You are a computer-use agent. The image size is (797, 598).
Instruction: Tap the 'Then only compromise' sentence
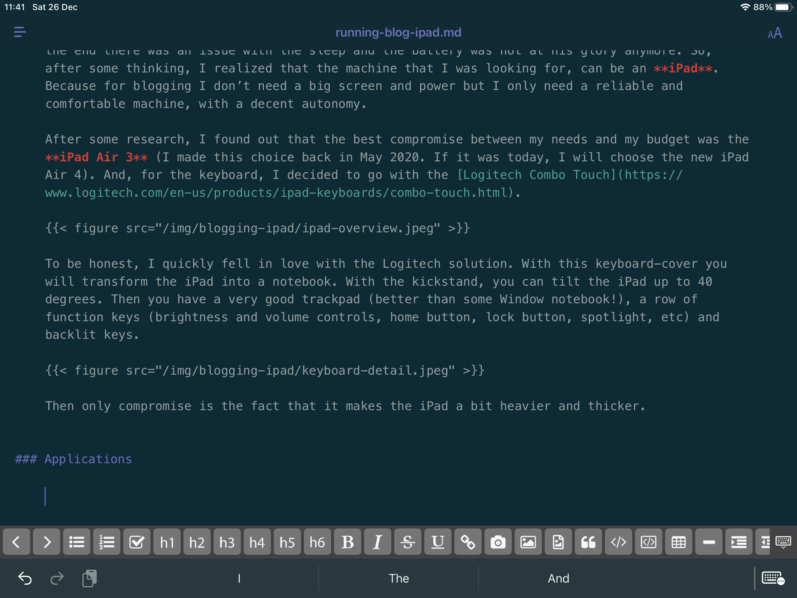click(345, 406)
